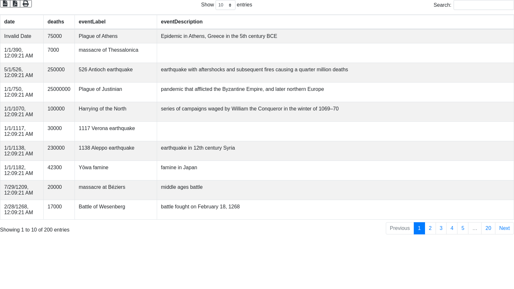Image resolution: width=514 pixels, height=289 pixels.
Task: Jump to last page 20
Action: (x=488, y=228)
